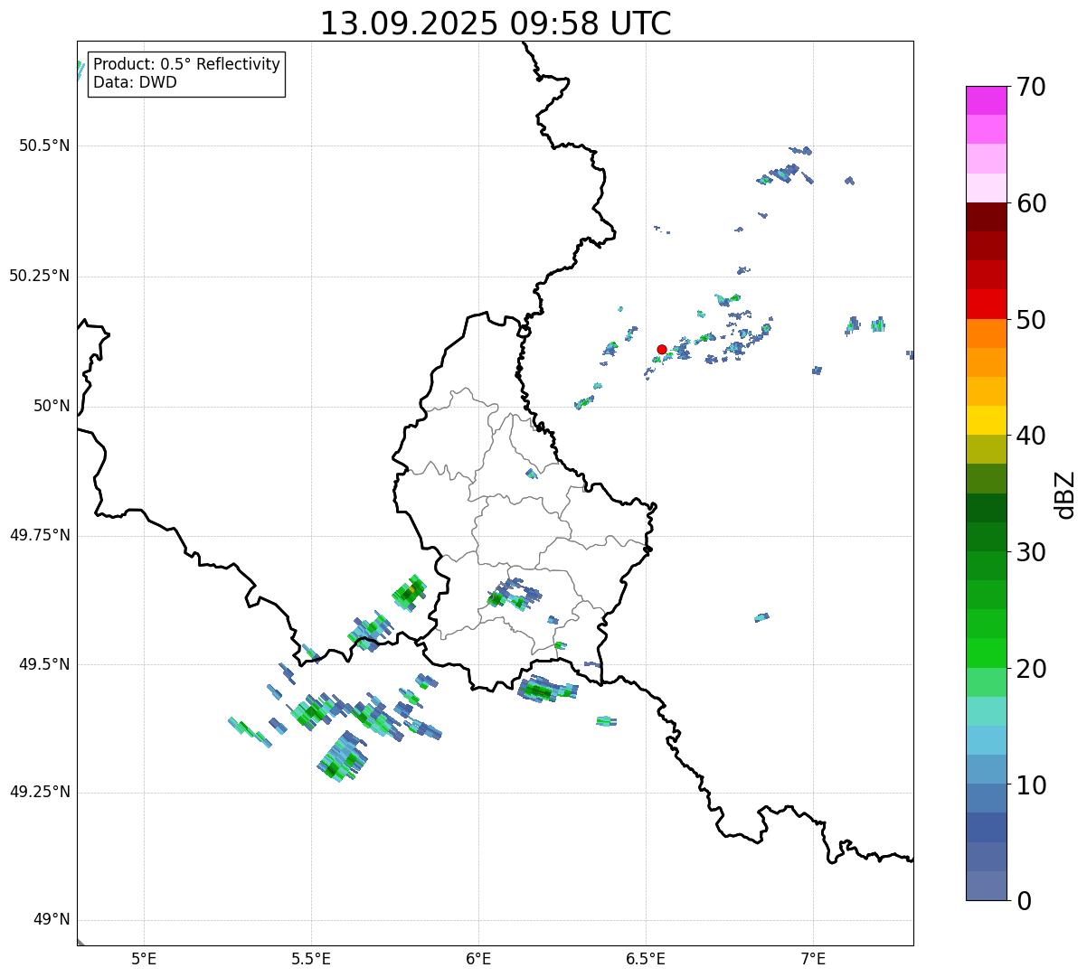Click the 49°N latitude tick label
Viewport: 1087px width, 977px height.
(x=51, y=920)
